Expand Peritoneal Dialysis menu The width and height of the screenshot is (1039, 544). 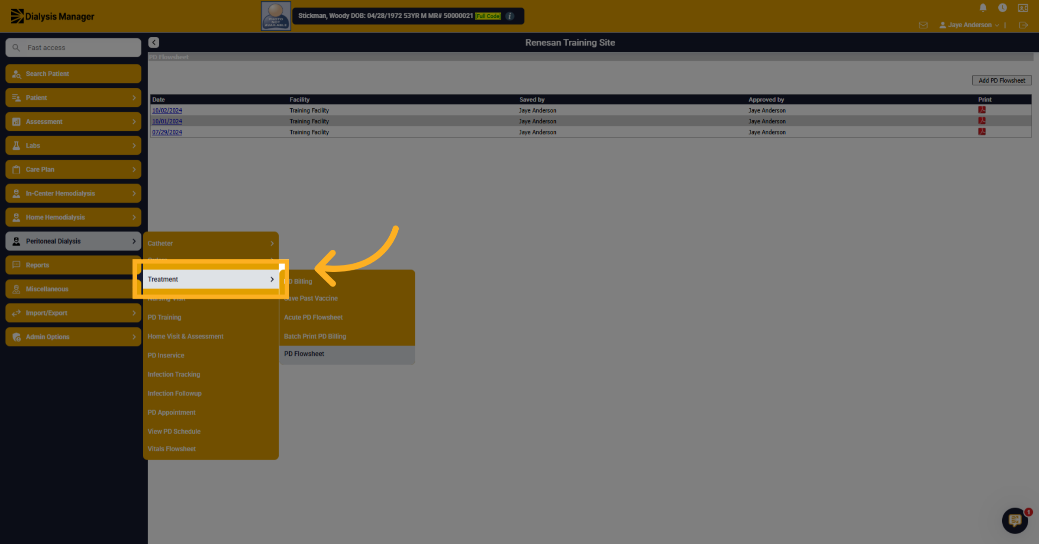pyautogui.click(x=73, y=241)
